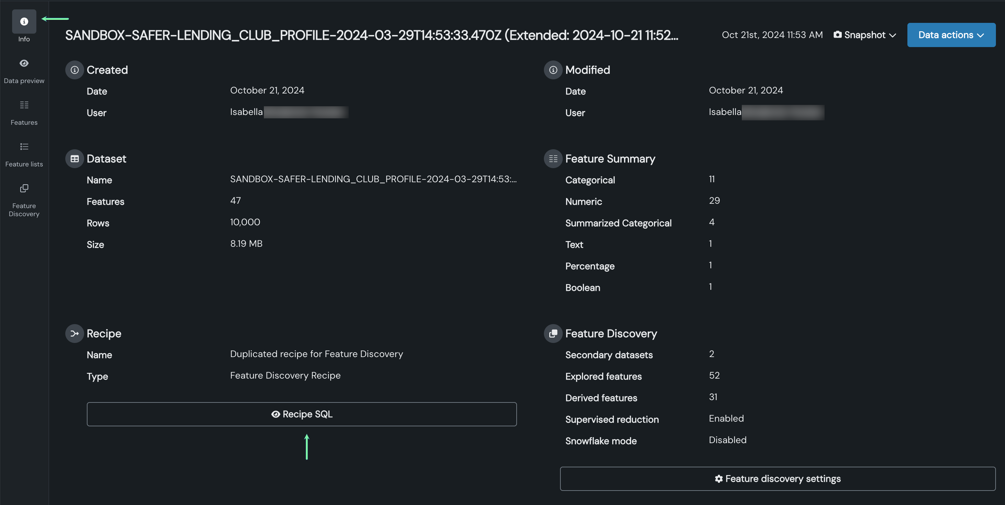Click the Snowflake mode Disabled value
This screenshot has width=1005, height=505.
[x=727, y=440]
